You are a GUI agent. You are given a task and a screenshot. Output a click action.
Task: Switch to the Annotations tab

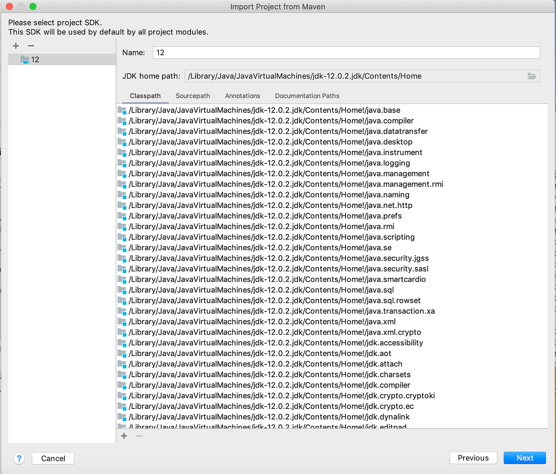click(242, 96)
